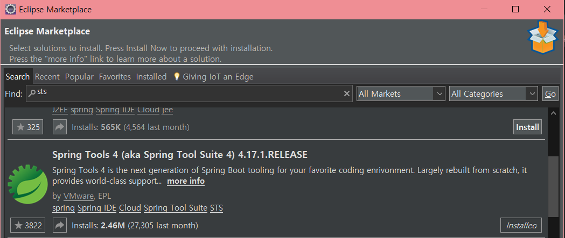Click the results scrollbar up arrow

(x=554, y=113)
